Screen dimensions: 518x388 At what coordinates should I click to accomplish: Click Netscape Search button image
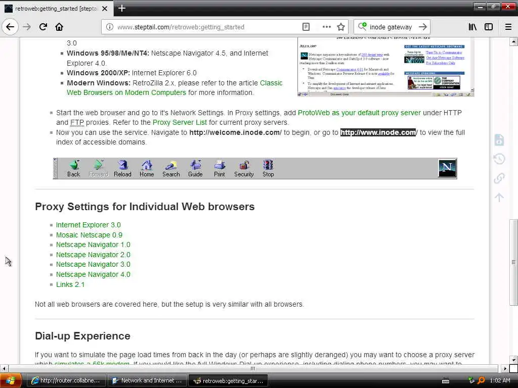click(x=171, y=169)
